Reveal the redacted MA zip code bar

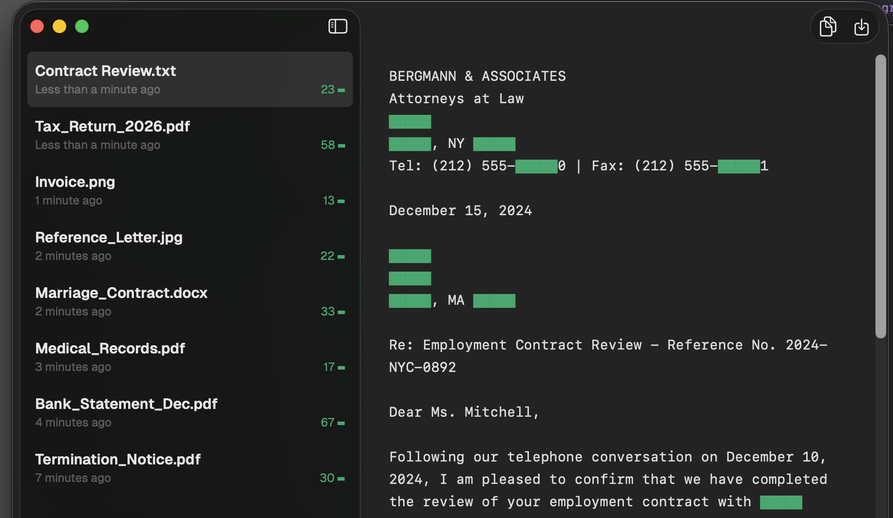494,300
